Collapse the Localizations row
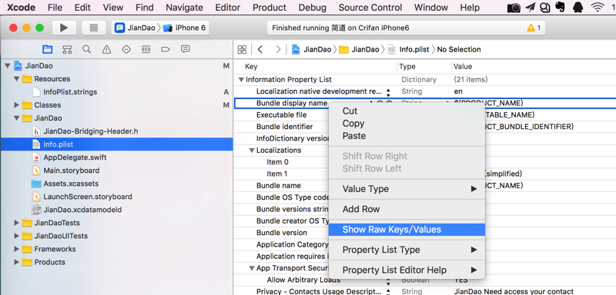The height and width of the screenshot is (295, 616). [x=252, y=151]
